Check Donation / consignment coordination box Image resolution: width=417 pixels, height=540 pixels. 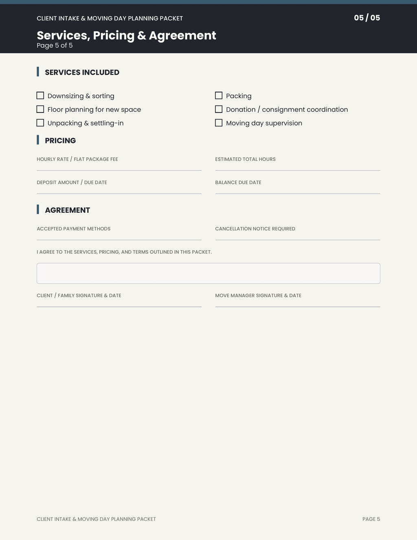219,109
